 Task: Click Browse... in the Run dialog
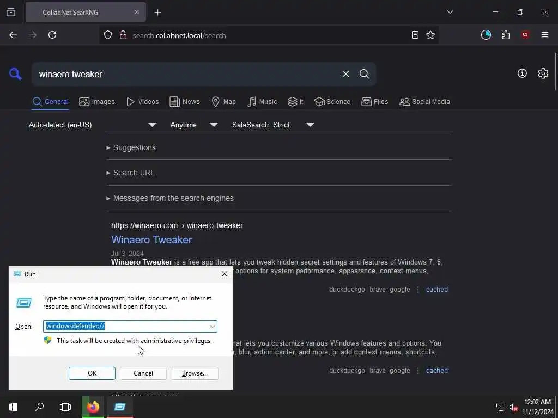(195, 373)
